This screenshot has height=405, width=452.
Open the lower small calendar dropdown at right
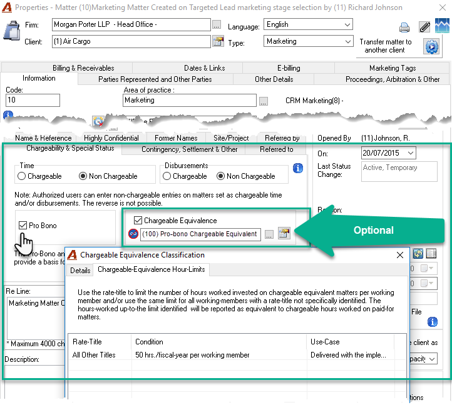pyautogui.click(x=427, y=284)
